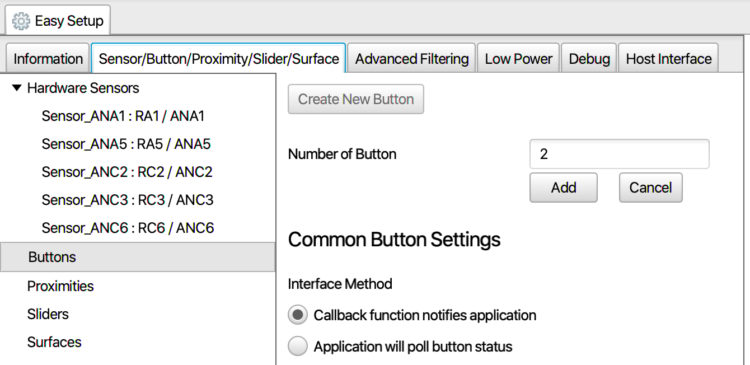The height and width of the screenshot is (365, 750).
Task: Open the Sliders section
Action: (48, 314)
